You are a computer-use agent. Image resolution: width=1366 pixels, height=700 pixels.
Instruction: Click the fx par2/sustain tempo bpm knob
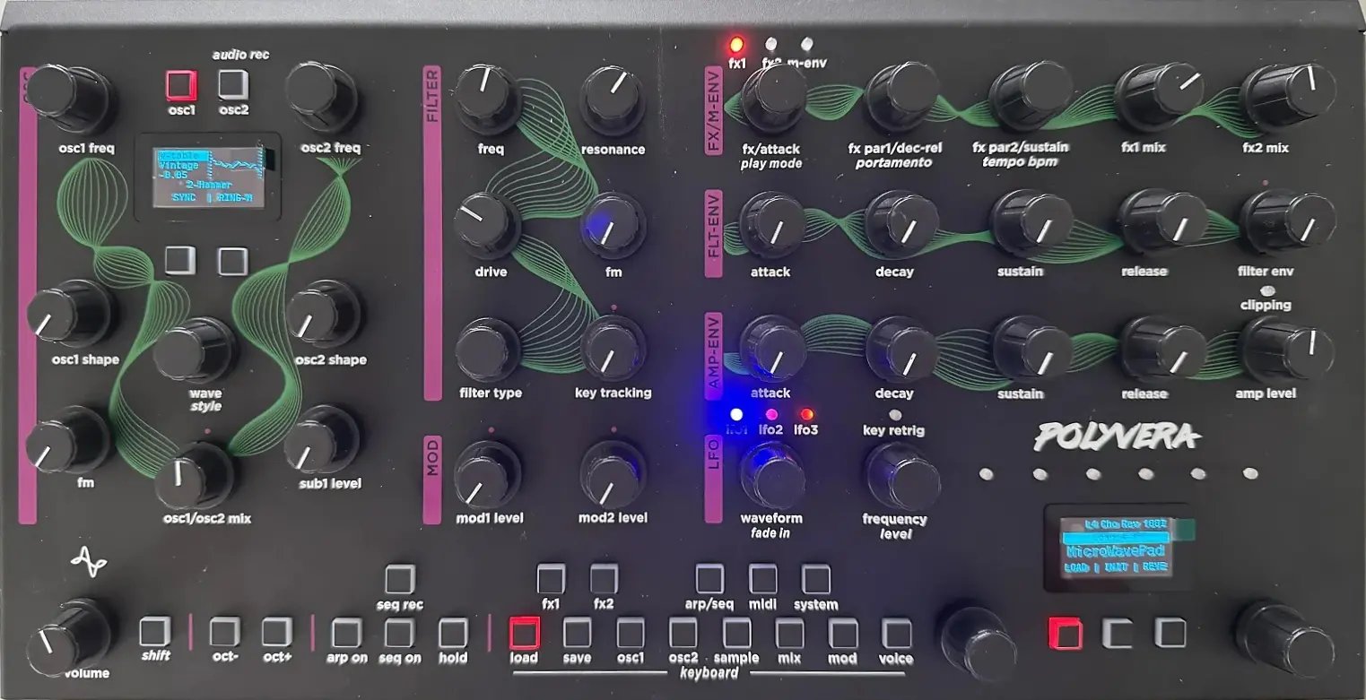pyautogui.click(x=1030, y=97)
